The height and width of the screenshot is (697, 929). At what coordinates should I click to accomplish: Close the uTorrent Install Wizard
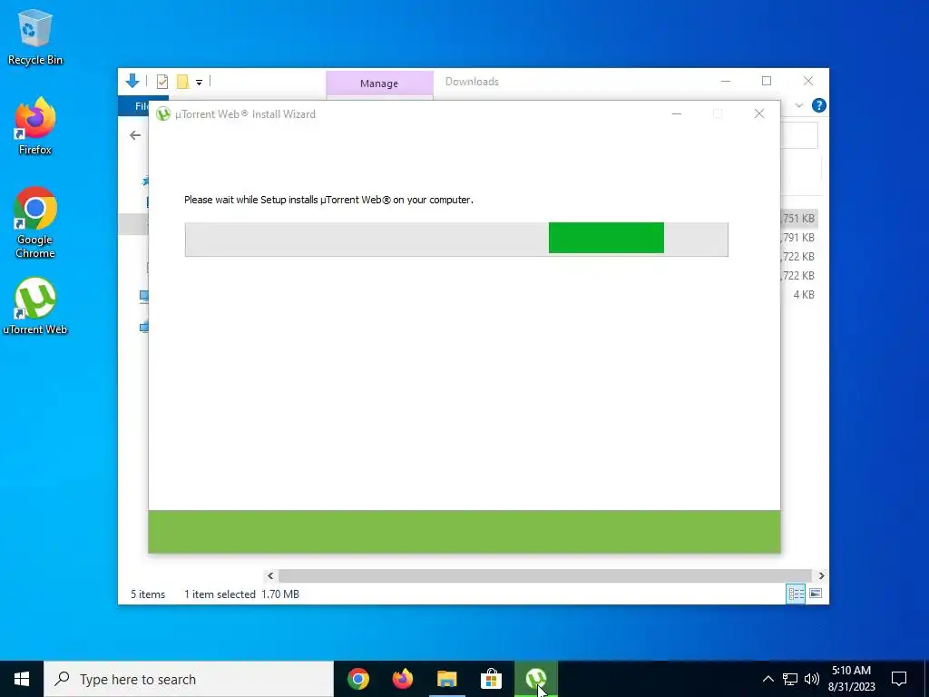[x=759, y=113]
